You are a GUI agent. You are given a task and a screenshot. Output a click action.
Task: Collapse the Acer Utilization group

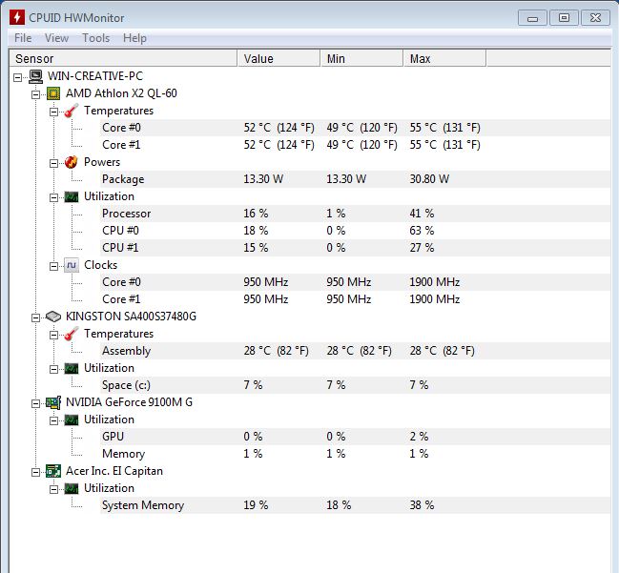click(54, 490)
